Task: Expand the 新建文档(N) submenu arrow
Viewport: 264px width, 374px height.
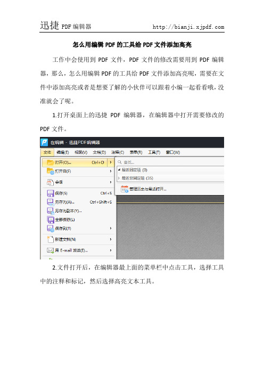Action: [111, 239]
